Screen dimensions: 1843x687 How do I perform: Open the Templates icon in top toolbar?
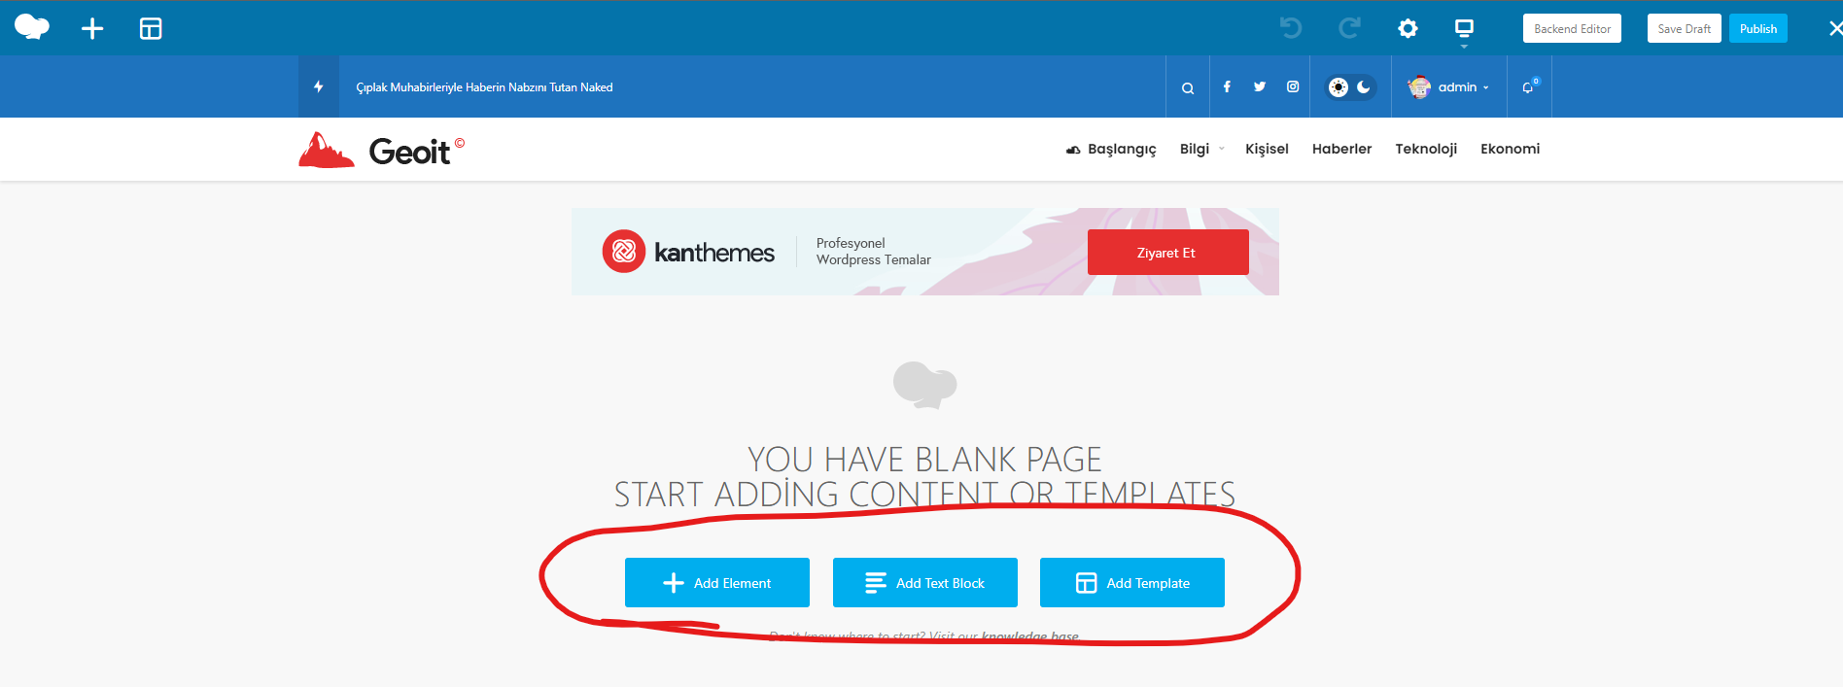click(151, 29)
